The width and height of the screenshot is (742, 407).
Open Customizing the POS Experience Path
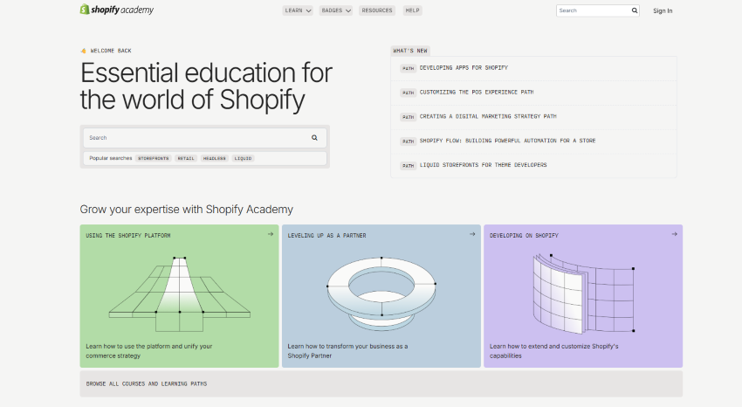point(477,93)
